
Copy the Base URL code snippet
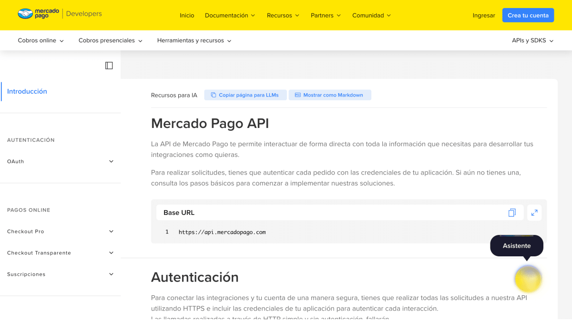point(512,213)
